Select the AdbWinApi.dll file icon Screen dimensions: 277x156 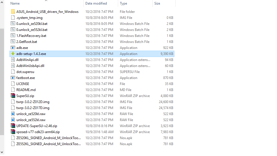tap(13, 60)
